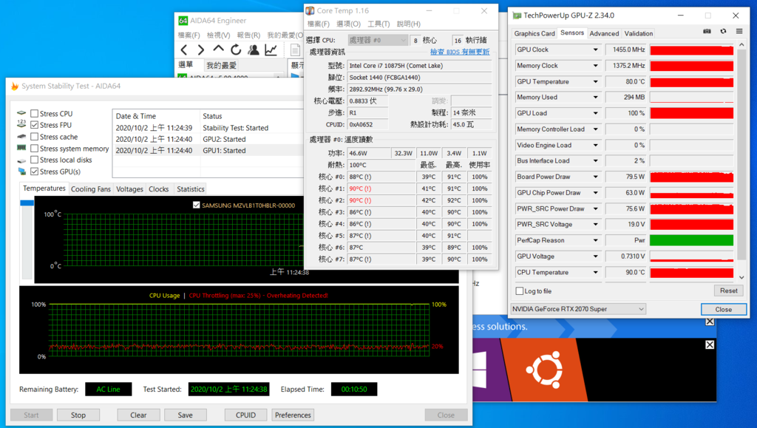Click Preferences button

coord(293,415)
